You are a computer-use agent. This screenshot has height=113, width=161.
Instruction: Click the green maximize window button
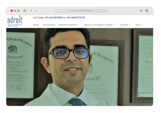[x=18, y=11]
